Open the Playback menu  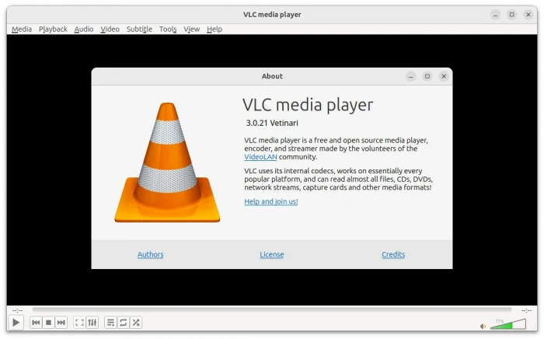[53, 29]
